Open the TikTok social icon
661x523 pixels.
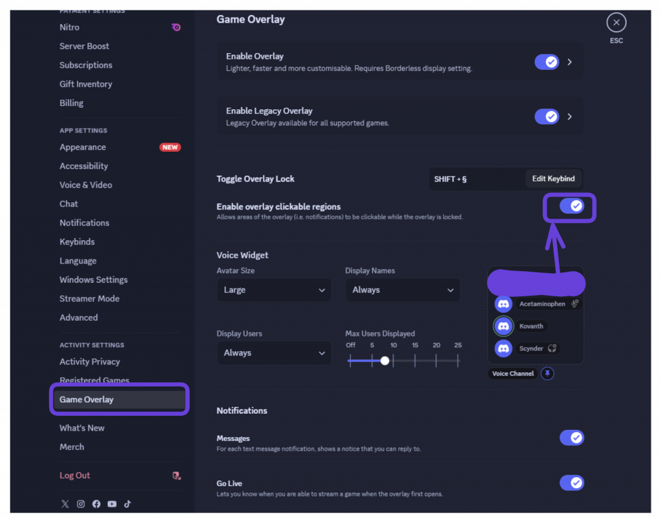[x=128, y=504]
